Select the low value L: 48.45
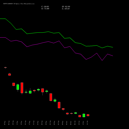Image resolution: width=129 pixels, height=129 pixels. coord(66,9)
